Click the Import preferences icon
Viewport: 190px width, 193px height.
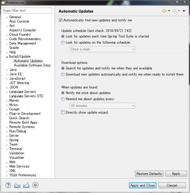click(x=17, y=185)
